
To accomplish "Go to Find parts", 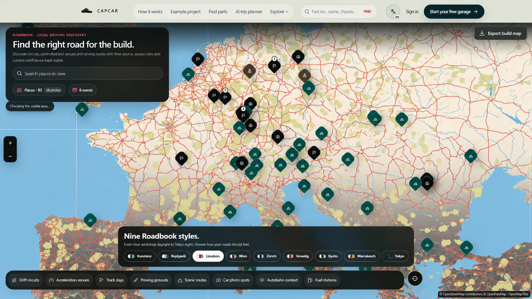I will (218, 11).
